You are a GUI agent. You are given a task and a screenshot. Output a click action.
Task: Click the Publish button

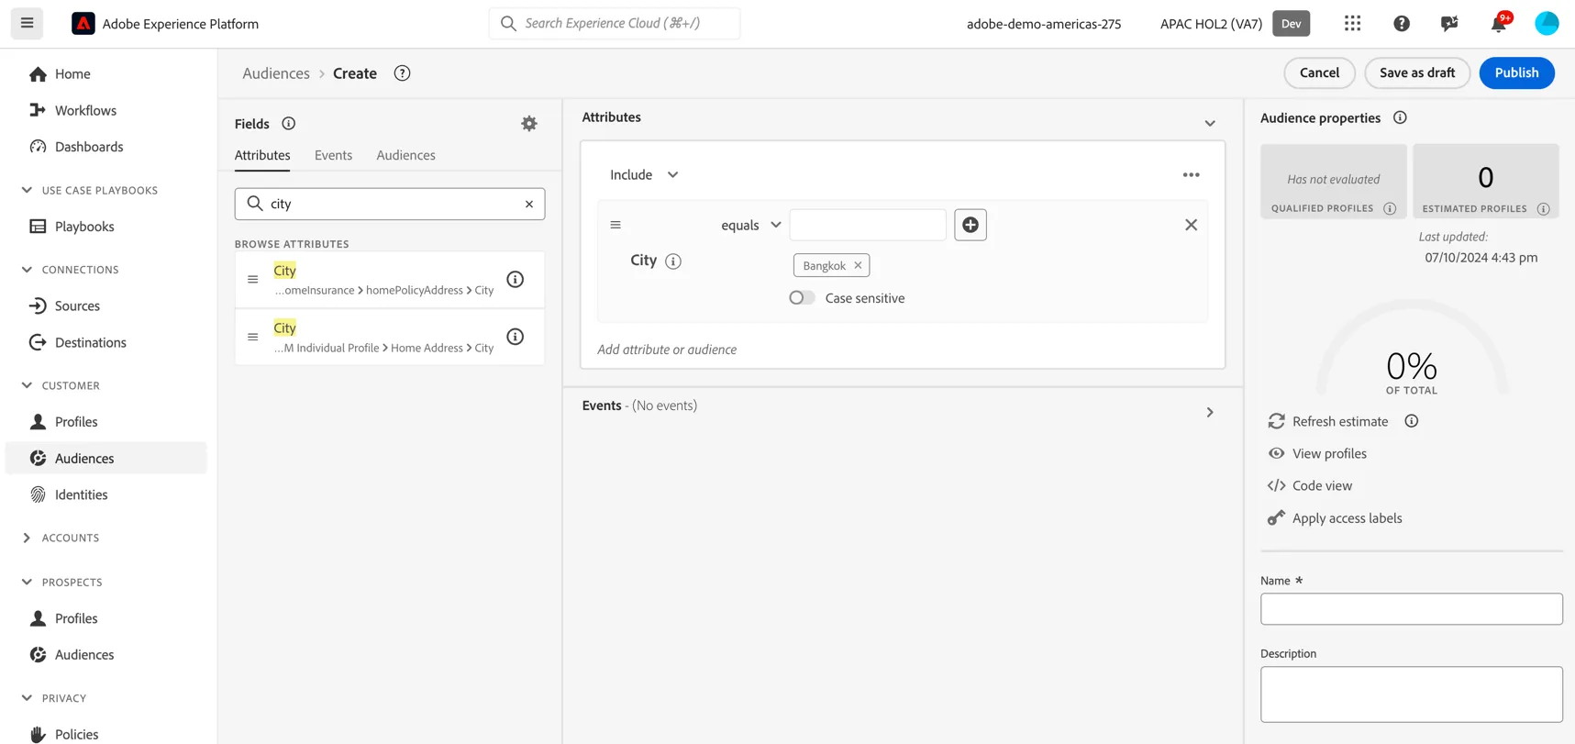pos(1516,72)
